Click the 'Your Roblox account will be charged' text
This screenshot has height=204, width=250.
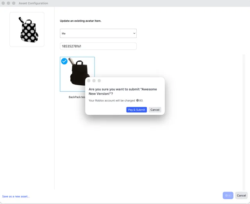[x=112, y=100]
